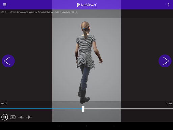The width and height of the screenshot is (173, 130).
Task: Pause the video playback
Action: (x=5, y=117)
